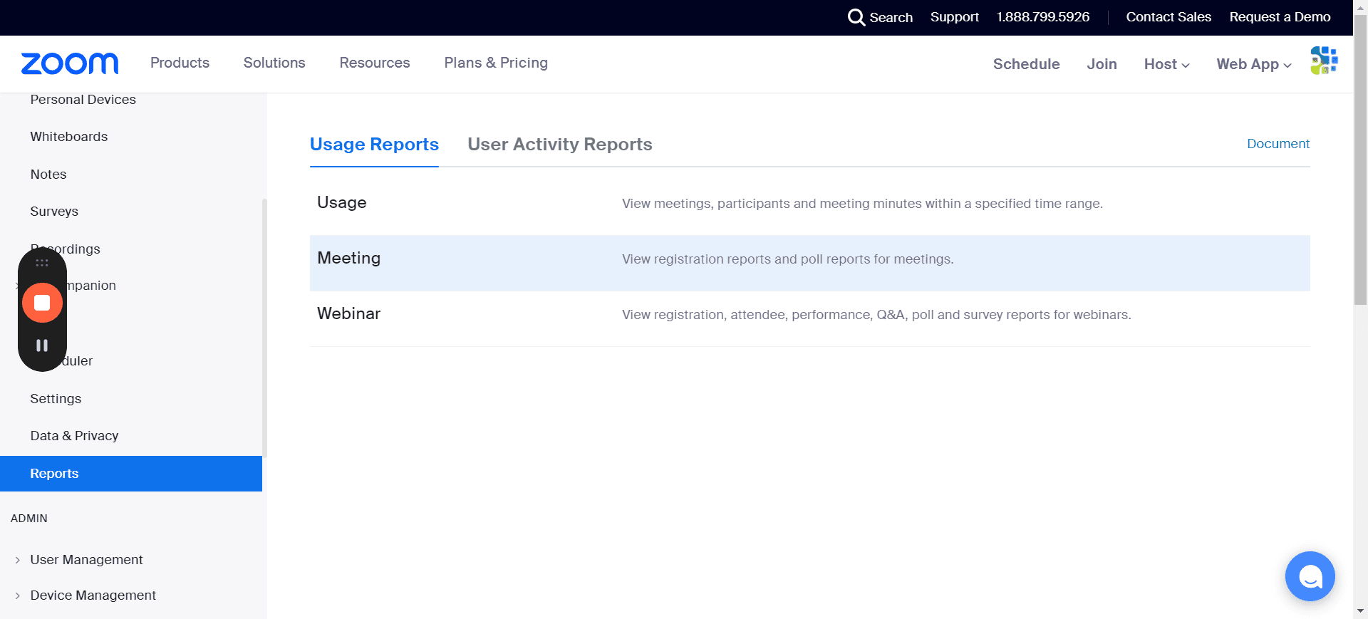Stop the screen recording
This screenshot has width=1368, height=619.
point(42,303)
